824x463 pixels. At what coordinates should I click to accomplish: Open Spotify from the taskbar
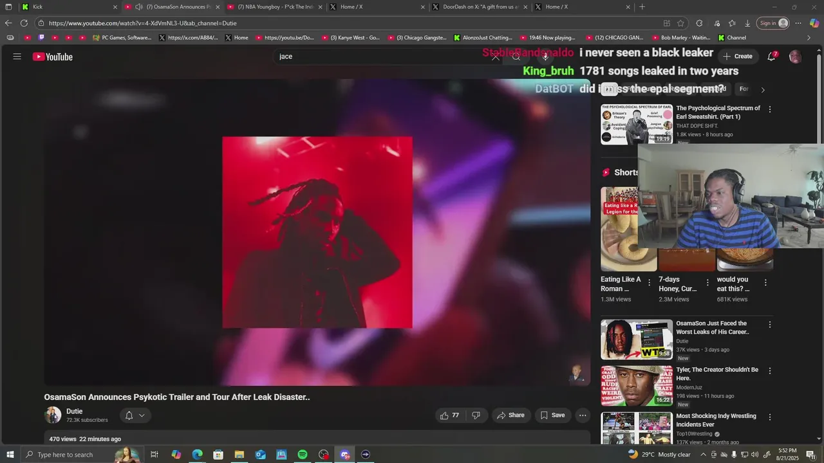(303, 455)
